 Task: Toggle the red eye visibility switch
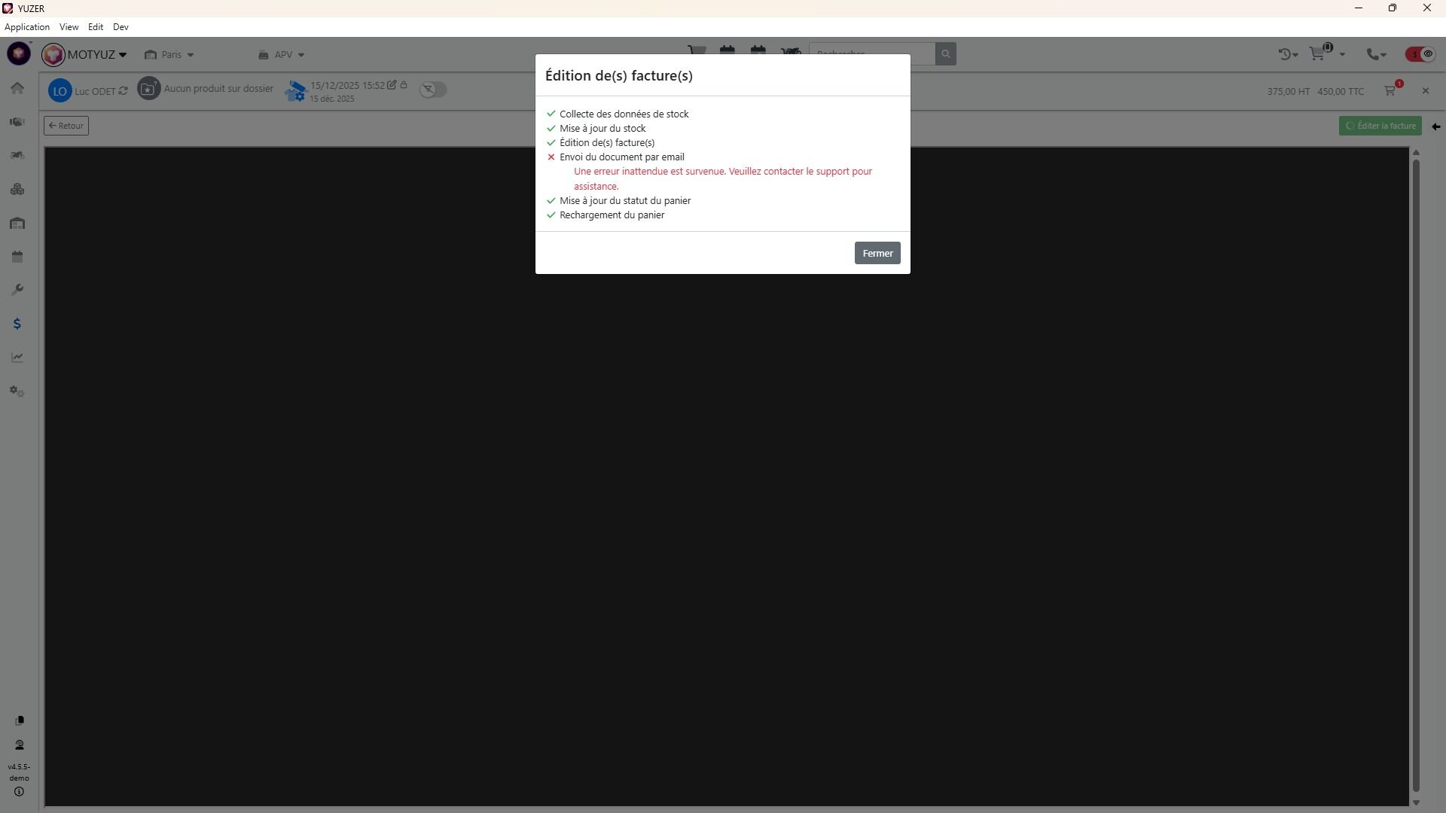pos(1420,54)
